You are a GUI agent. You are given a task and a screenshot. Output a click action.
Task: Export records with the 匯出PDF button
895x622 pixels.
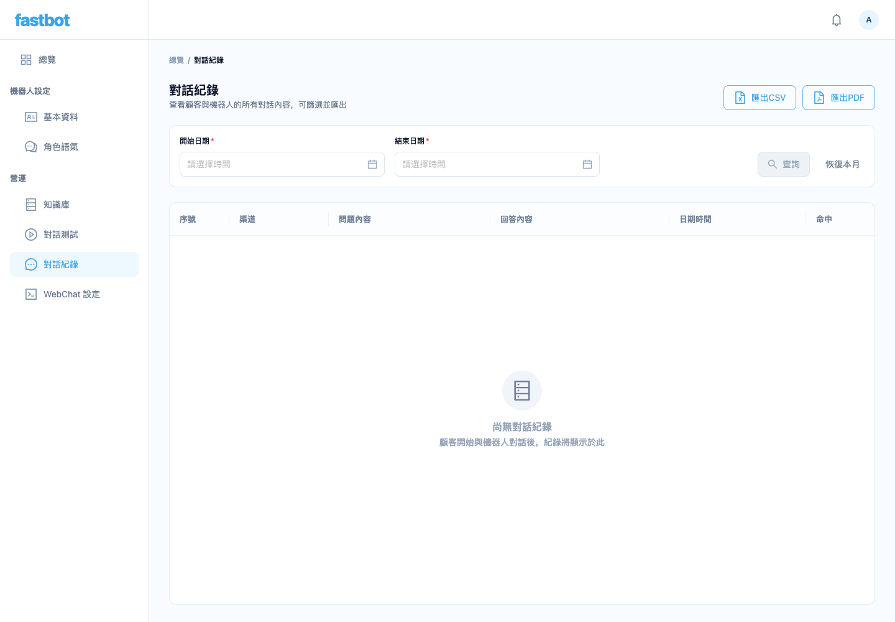[838, 98]
